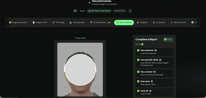206x98 pixels.
Task: Click the NexusCompress logo title
Action: pyautogui.click(x=101, y=1)
